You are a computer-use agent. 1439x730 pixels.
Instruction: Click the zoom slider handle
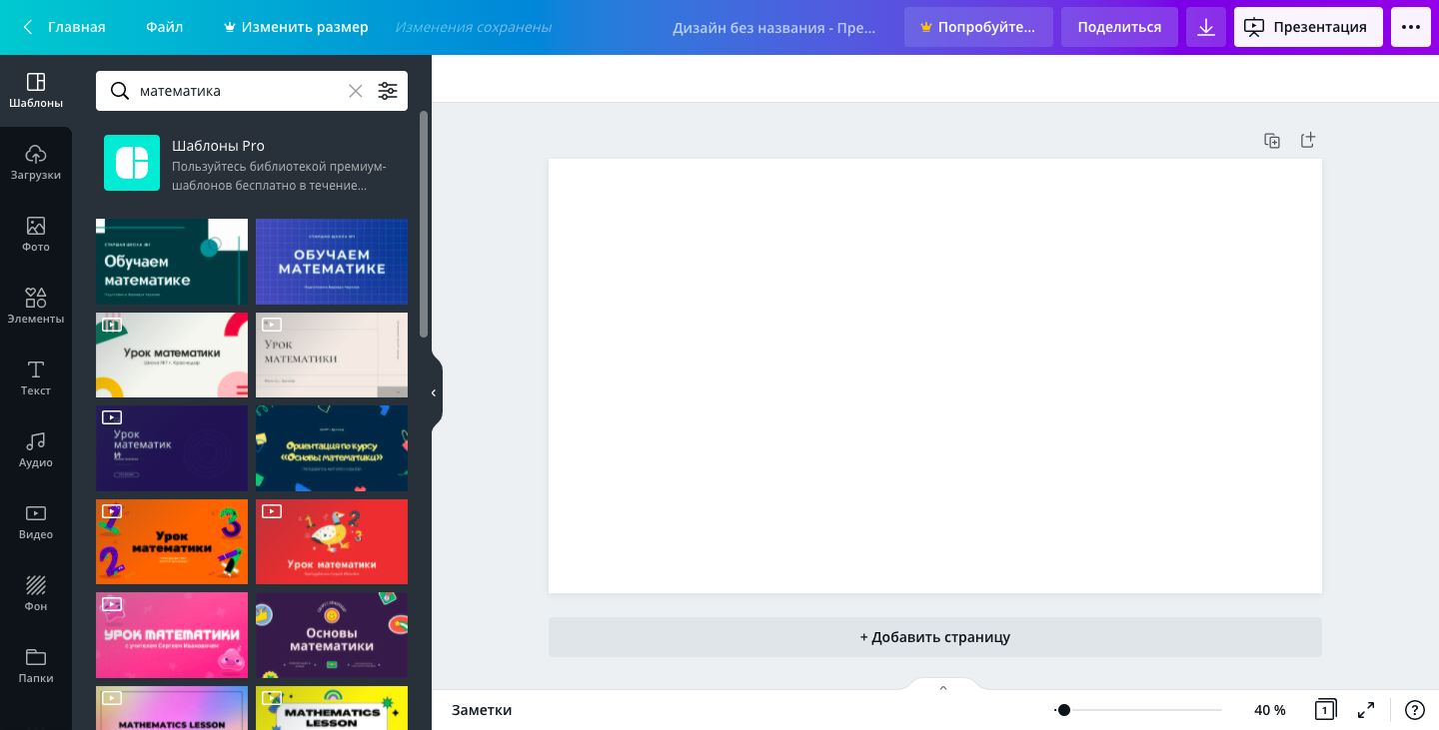pos(1063,710)
